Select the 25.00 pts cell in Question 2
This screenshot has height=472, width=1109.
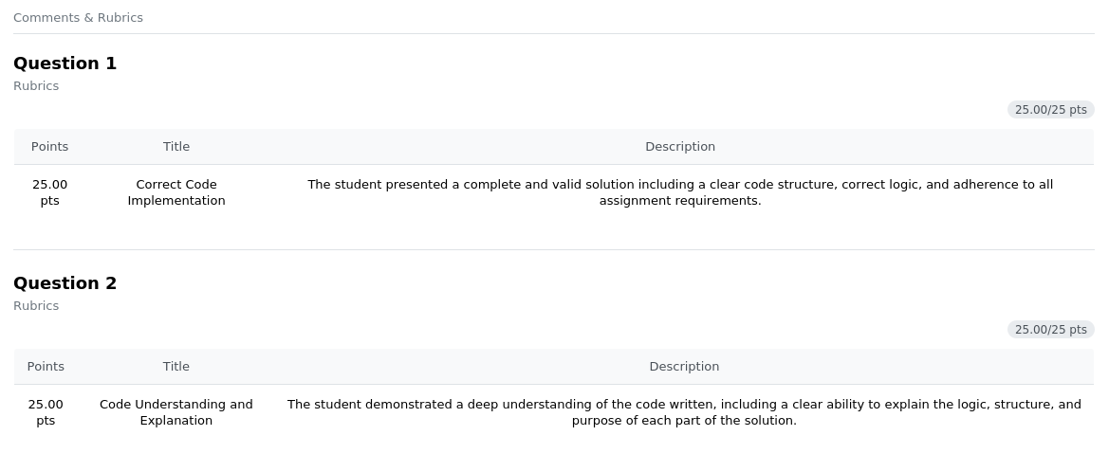[46, 412]
